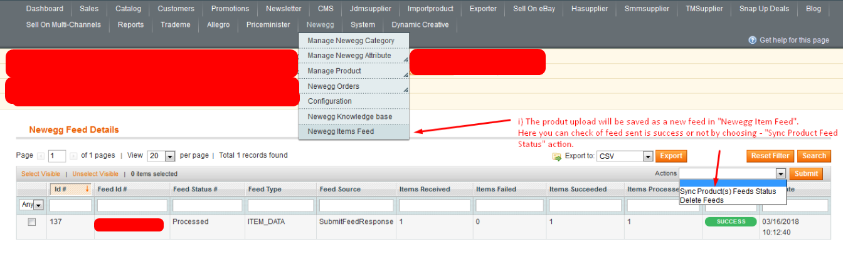Click 'Get help for this page' link
This screenshot has height=264, width=843.
point(794,40)
